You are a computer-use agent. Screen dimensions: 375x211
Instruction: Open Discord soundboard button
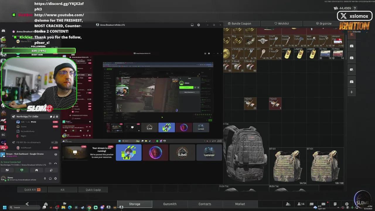point(51,170)
